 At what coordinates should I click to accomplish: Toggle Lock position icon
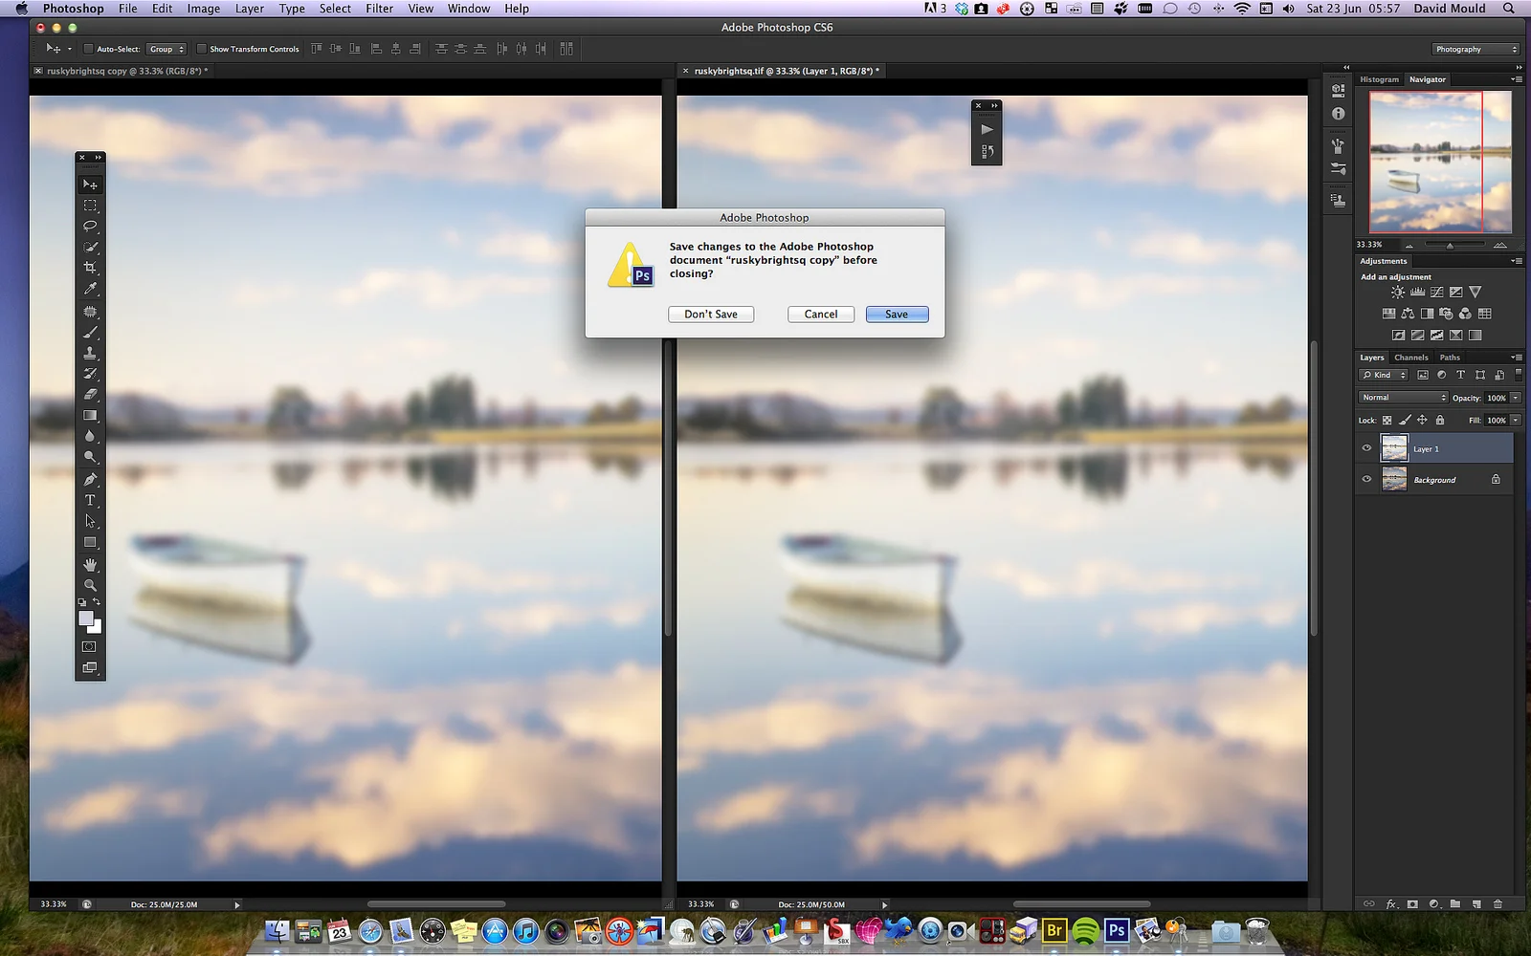coord(1422,420)
